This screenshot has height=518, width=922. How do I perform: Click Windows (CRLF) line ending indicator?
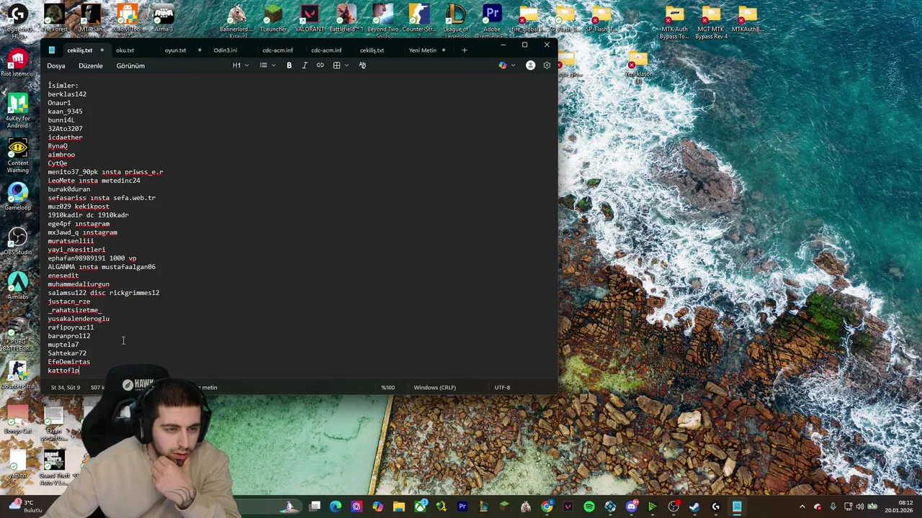click(x=434, y=388)
